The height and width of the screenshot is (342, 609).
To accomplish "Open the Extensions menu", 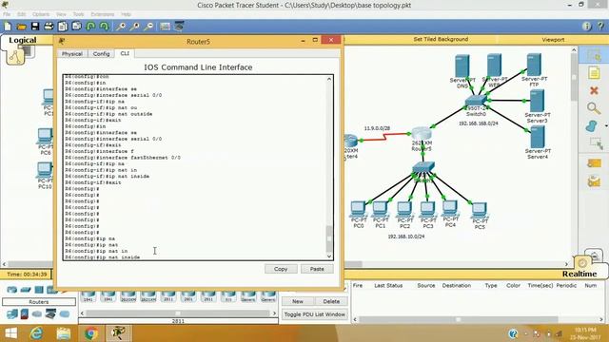I will 103,14.
